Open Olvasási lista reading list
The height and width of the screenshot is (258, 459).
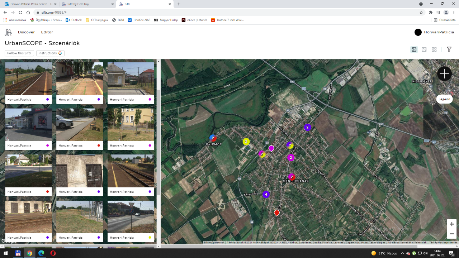pyautogui.click(x=445, y=20)
